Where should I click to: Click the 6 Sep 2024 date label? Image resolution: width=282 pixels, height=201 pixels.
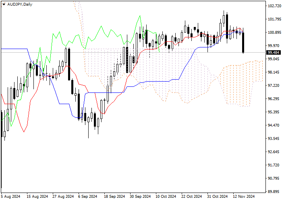point(87,197)
